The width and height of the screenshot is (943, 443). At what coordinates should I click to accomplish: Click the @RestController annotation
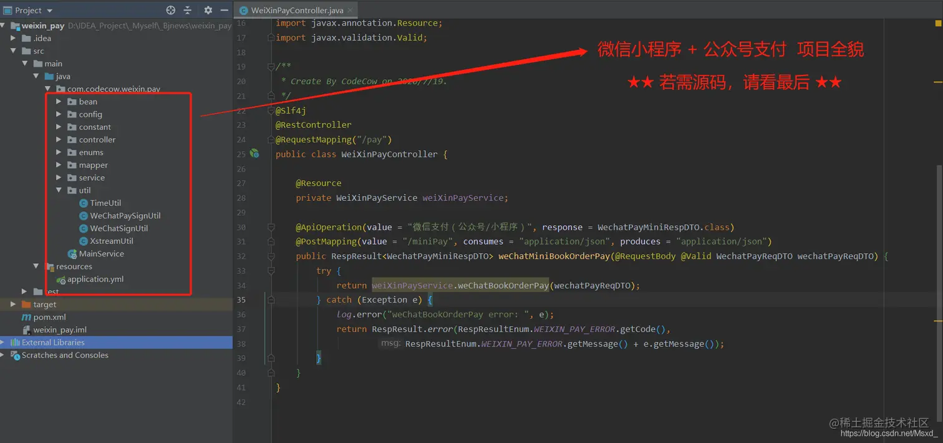pos(314,125)
